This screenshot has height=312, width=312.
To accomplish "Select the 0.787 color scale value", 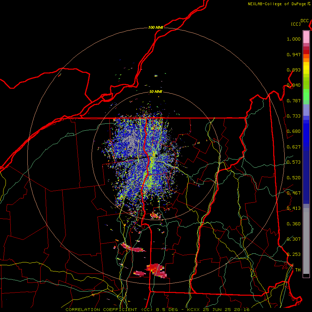I will click(x=294, y=101).
